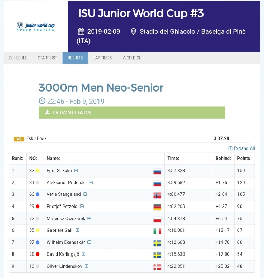Expand all result rows

click(x=242, y=148)
